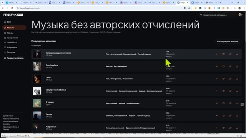Open Генератор голоса in the sidebar
Screen dimensions: 246x138
tap(14, 58)
